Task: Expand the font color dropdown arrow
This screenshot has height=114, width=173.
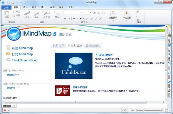Action: point(77,19)
